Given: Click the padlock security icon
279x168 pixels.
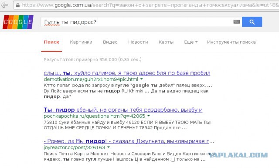Looking at the screenshot, I should (x=18, y=5).
